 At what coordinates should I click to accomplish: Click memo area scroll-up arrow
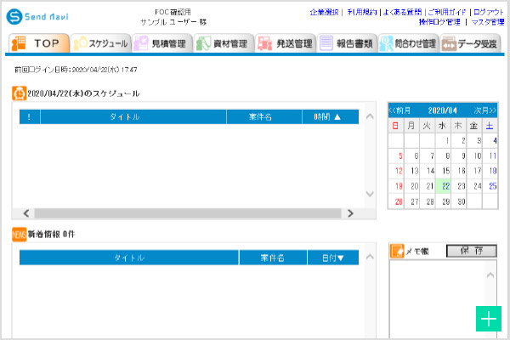click(490, 275)
